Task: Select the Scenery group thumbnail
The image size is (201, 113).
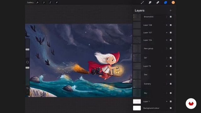Action: pos(137,84)
